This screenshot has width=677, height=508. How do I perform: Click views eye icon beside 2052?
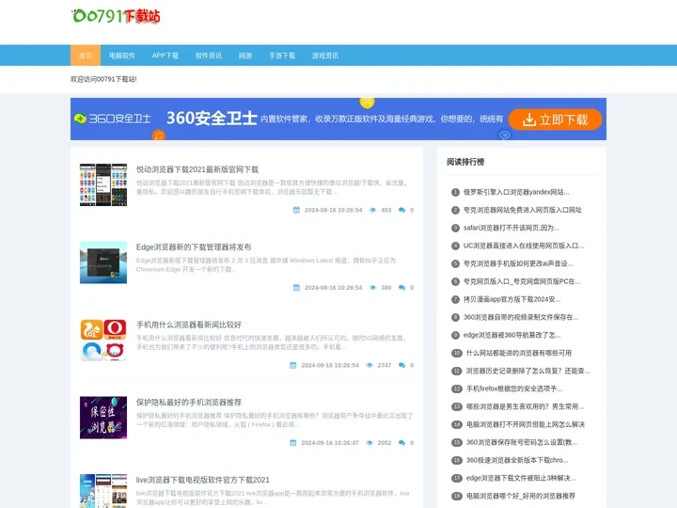pos(370,443)
